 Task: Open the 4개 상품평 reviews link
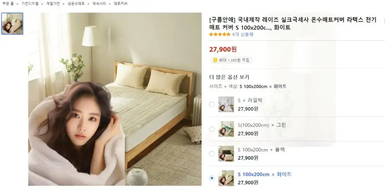pos(243,34)
